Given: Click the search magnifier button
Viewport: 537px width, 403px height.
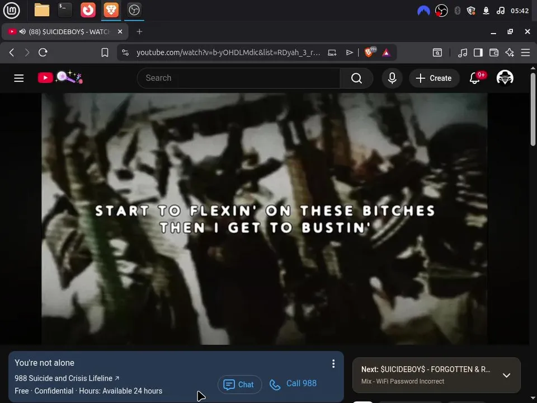Looking at the screenshot, I should (x=356, y=78).
